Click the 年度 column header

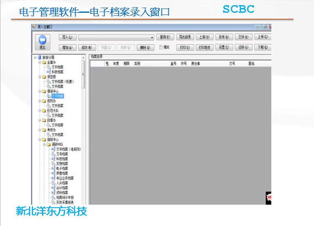tap(116, 64)
